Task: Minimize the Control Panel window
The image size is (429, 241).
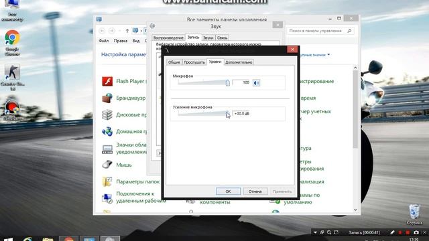Action: pos(330,19)
